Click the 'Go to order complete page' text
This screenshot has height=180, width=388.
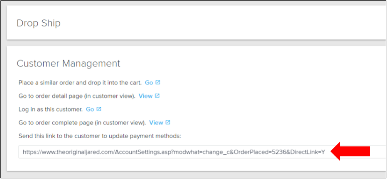tap(82, 122)
